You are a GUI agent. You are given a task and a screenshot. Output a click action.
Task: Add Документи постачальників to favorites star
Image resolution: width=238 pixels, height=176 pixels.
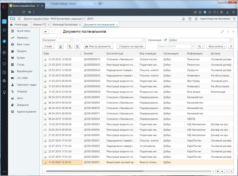[x=60, y=32]
